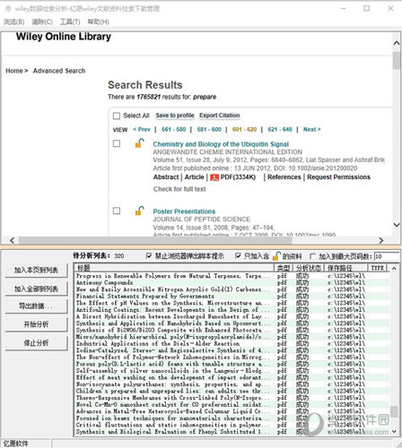Click open-access lock icon beside Ubiquitin Signal article

click(x=139, y=143)
